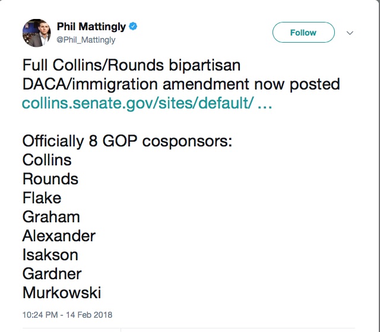Click the name Flake in the list
The height and width of the screenshot is (332, 380).
click(42, 197)
